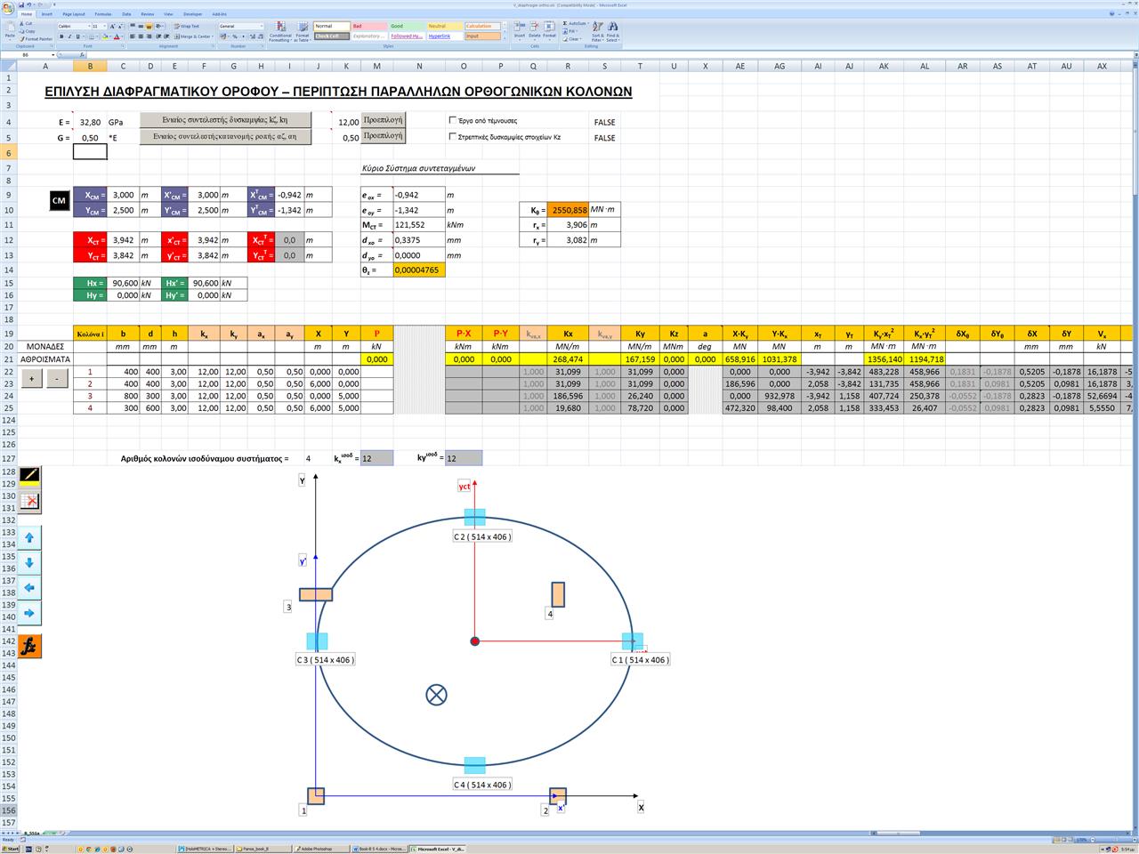Open the Developer ribbon tab
Image resolution: width=1139 pixels, height=854 pixels.
192,14
